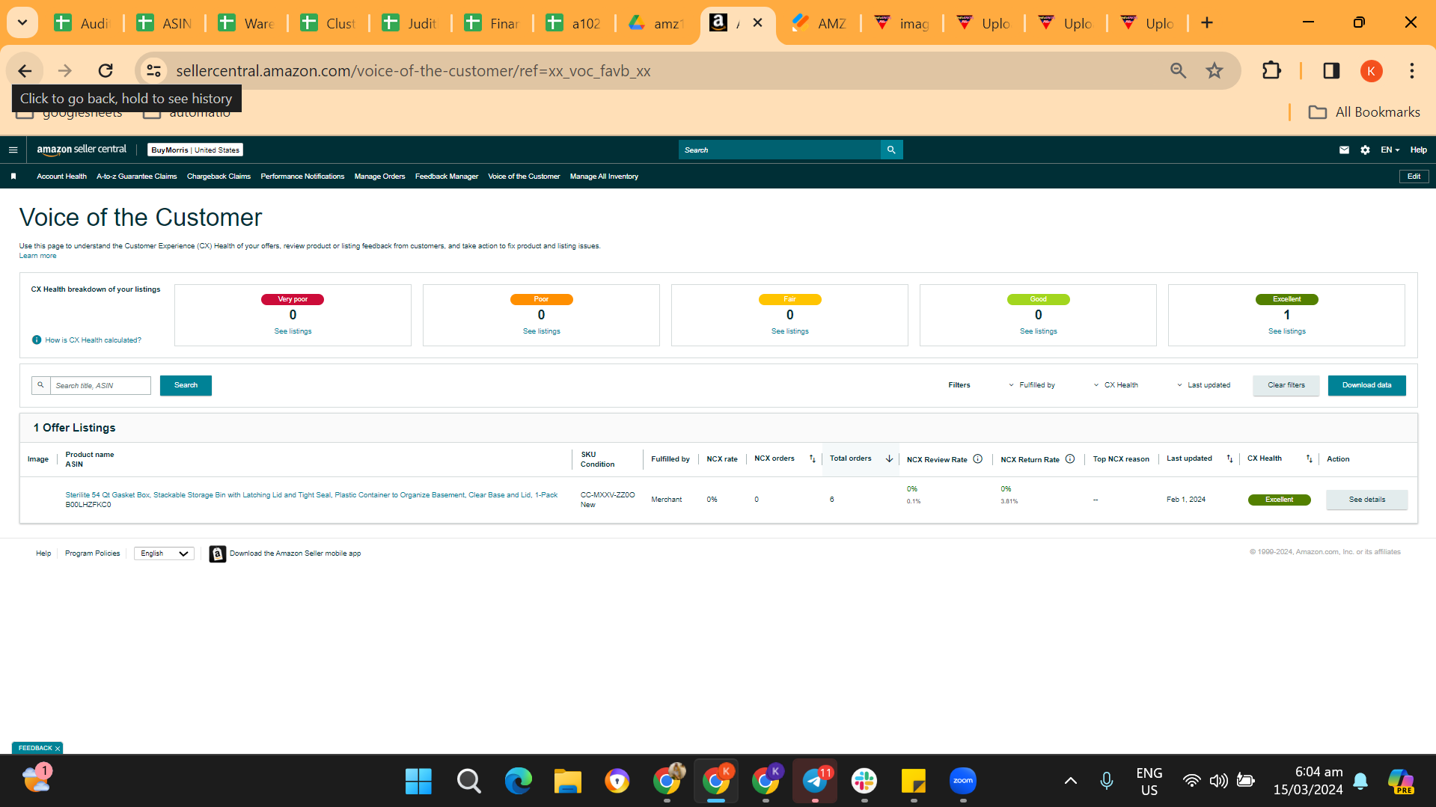
Task: Open the Chrome profile avatar K
Action: point(1371,71)
